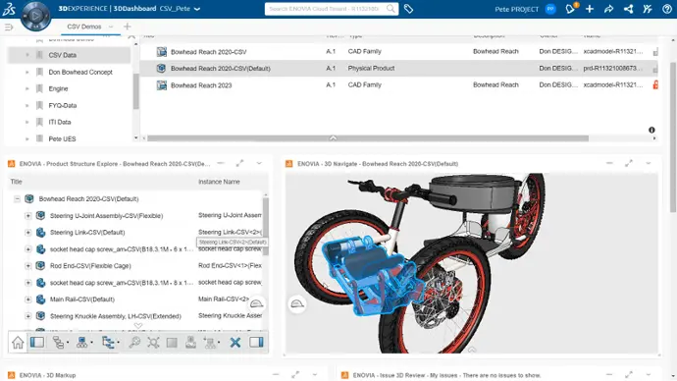The height and width of the screenshot is (381, 677).
Task: Open the CSV_Pete dashboard dropdown
Action: [197, 9]
